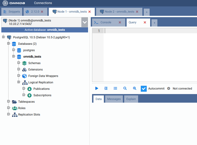Switch to the Console tab

106,23
